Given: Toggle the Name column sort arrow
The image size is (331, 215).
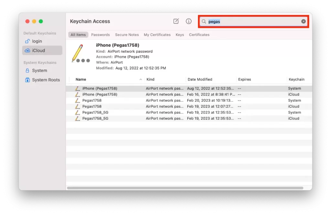Looking at the screenshot, I should [x=141, y=79].
